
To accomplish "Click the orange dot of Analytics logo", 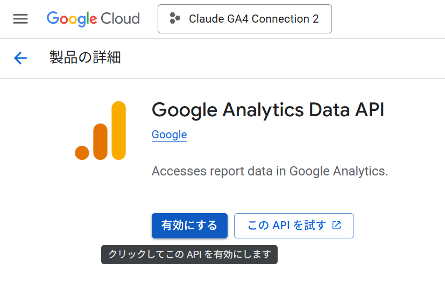I will (82, 153).
